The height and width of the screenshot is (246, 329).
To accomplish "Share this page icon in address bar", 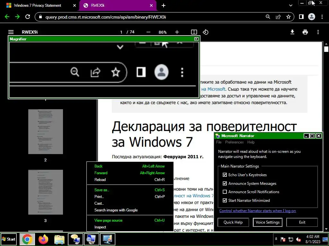I will [278, 17].
